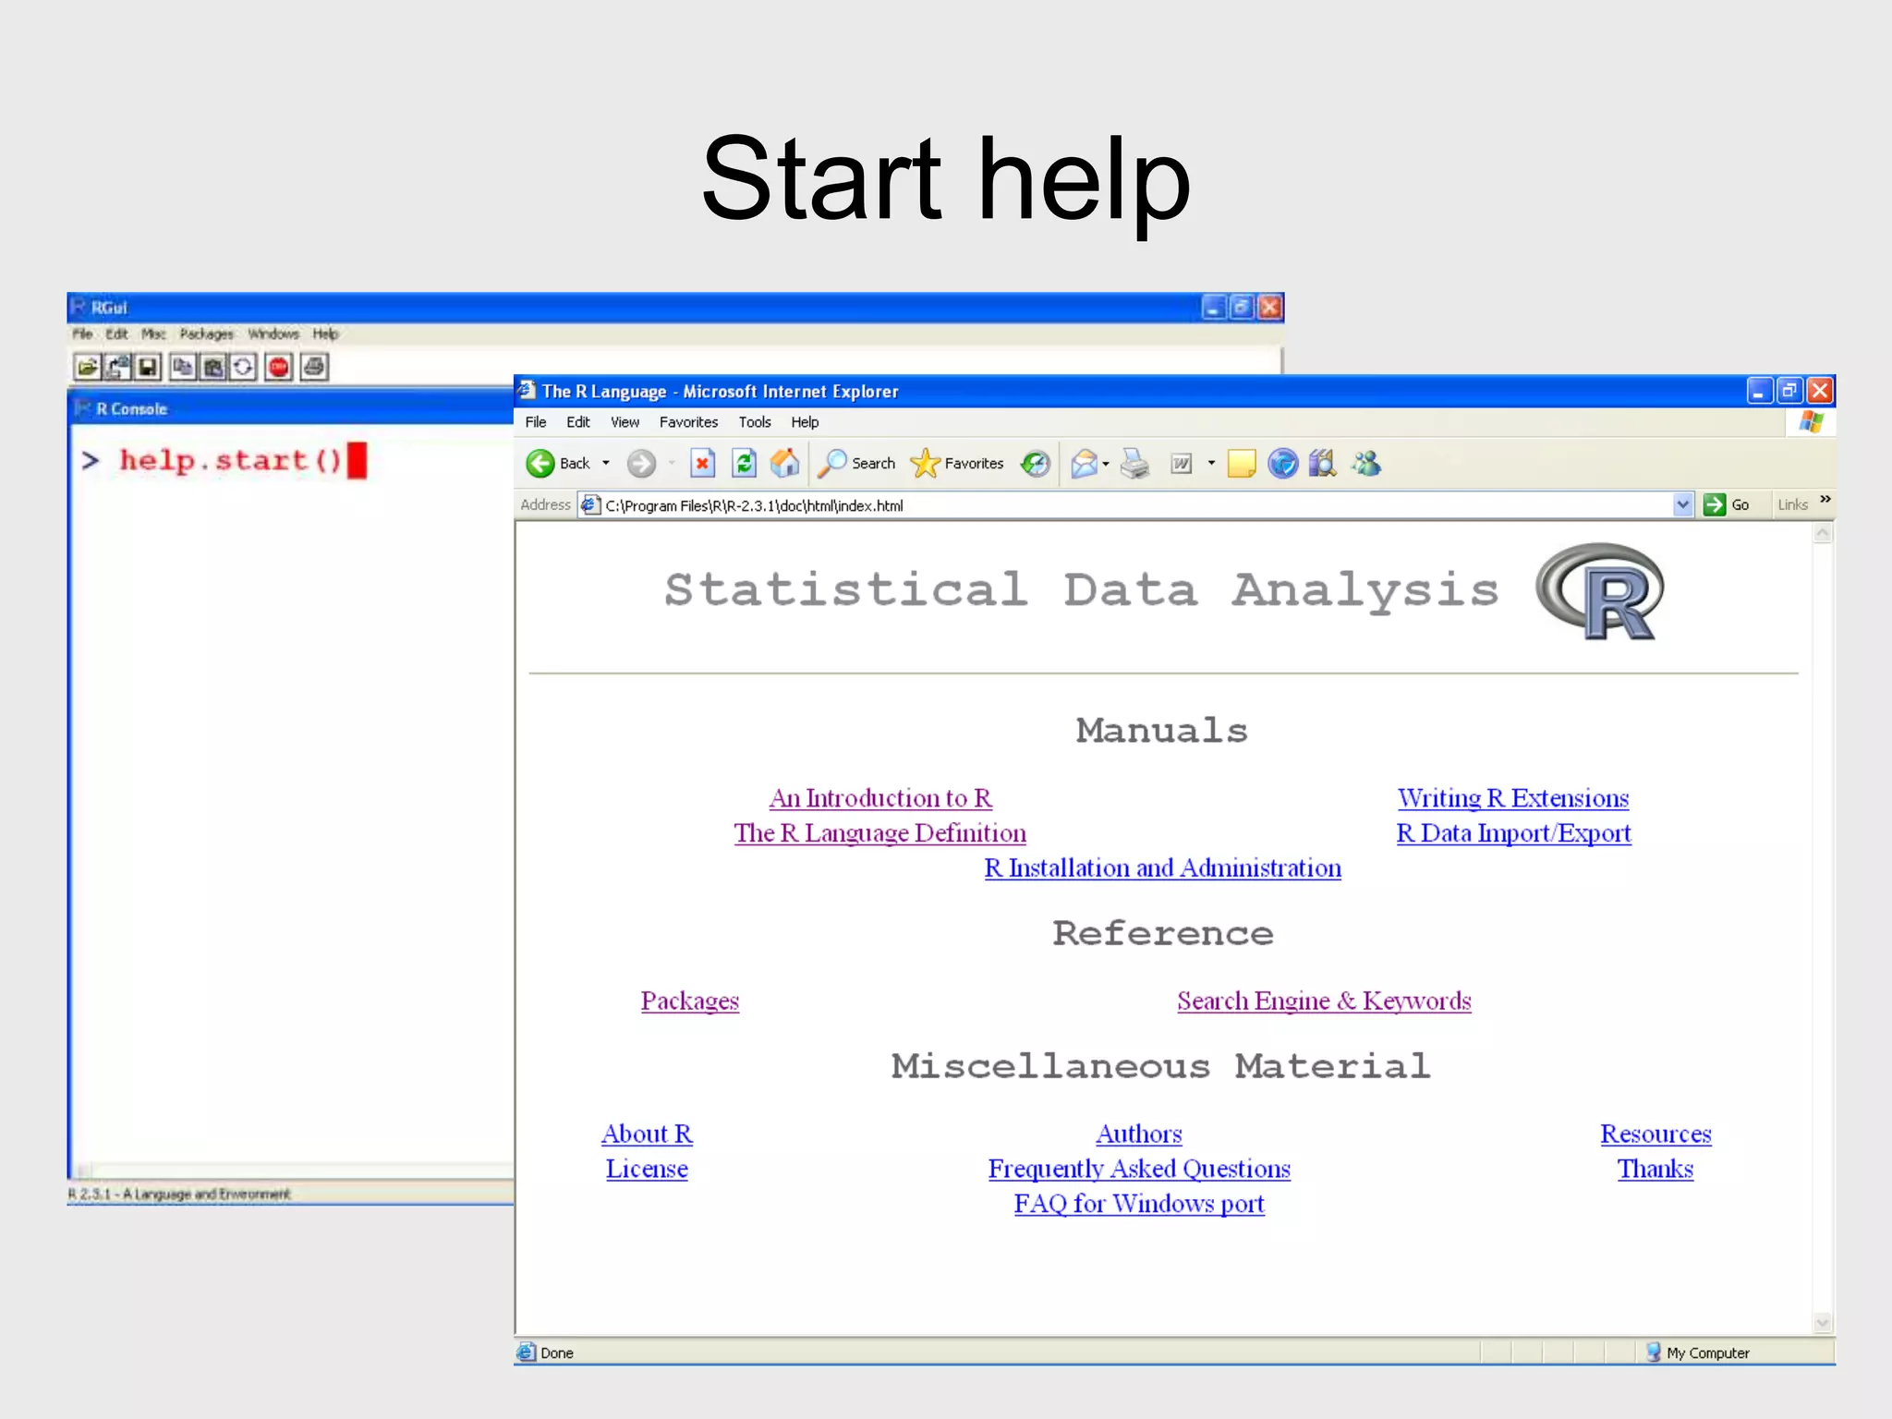
Task: Expand the Edit with Word dropdown arrow
Action: tap(1211, 463)
